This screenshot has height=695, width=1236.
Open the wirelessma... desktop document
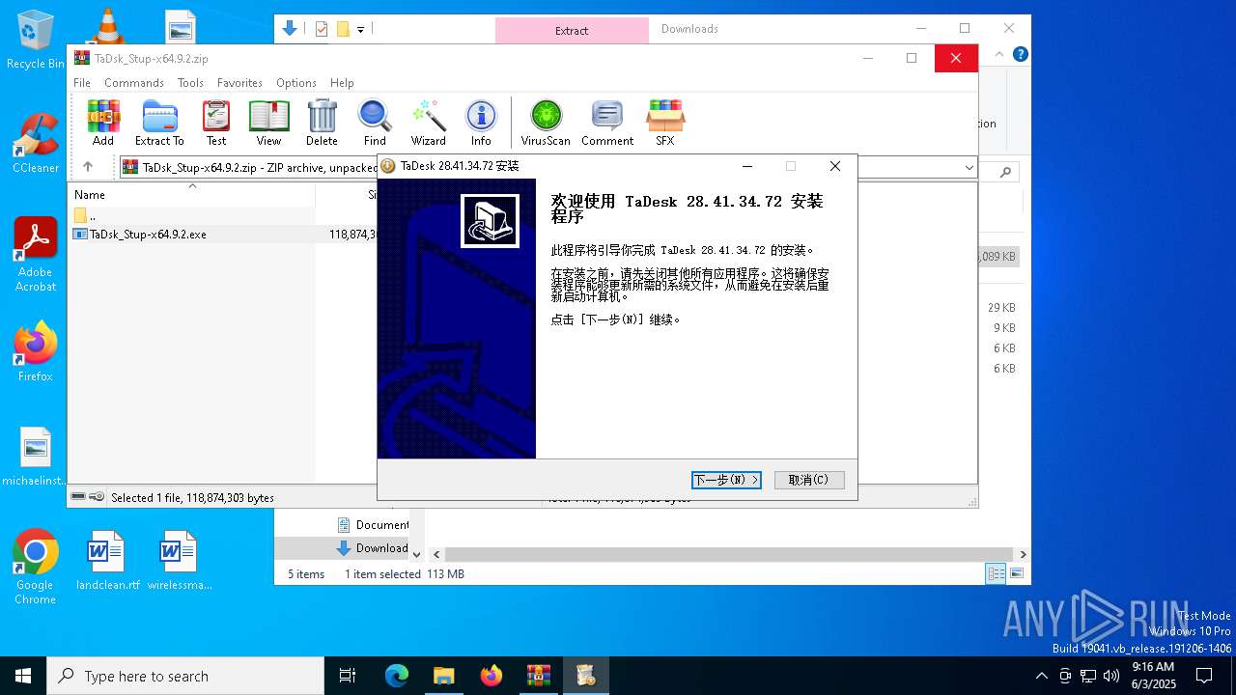click(x=180, y=560)
